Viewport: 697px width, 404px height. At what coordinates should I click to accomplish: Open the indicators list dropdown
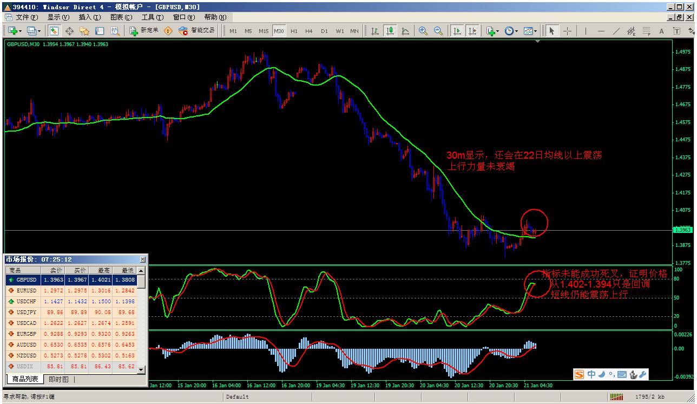(492, 31)
